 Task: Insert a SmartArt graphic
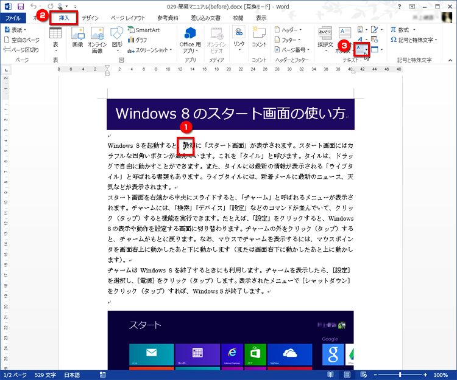[x=144, y=30]
